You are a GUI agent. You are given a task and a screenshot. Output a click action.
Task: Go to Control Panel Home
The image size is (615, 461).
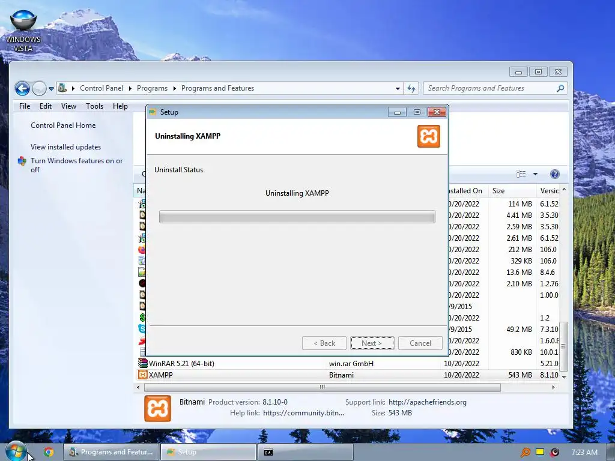point(63,125)
